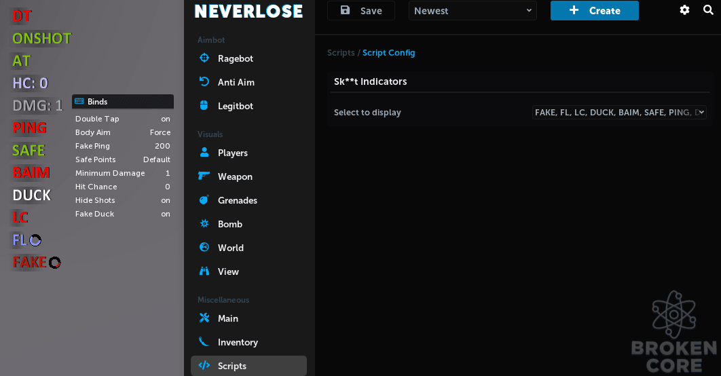Create a new script

595,11
